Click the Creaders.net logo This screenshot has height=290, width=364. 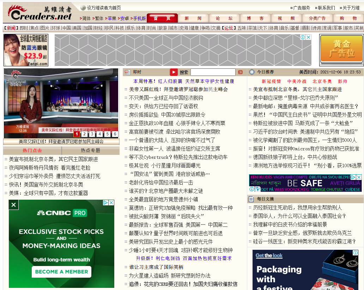pyautogui.click(x=40, y=13)
